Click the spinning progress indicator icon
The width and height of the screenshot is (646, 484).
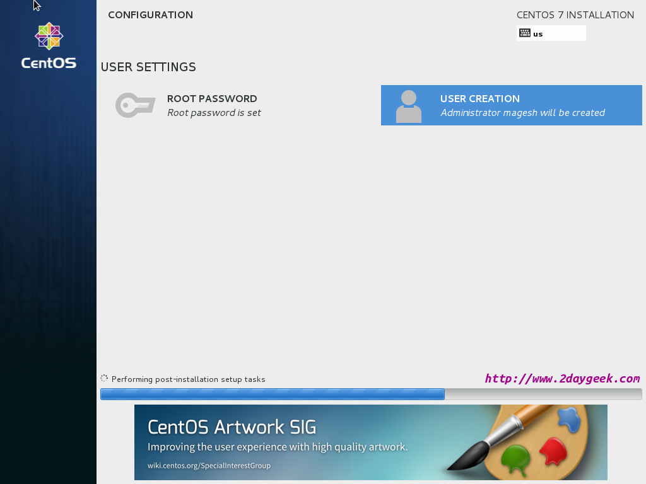pyautogui.click(x=104, y=378)
